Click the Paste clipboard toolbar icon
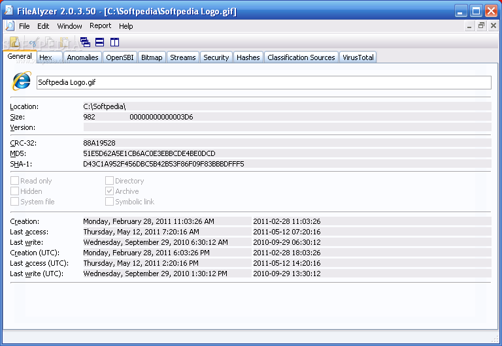The height and width of the screenshot is (346, 502). (65, 42)
